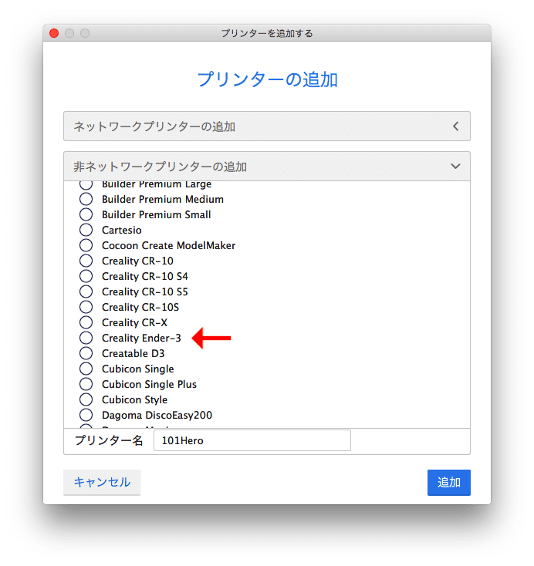Select the Cartesio printer radio button

coord(86,230)
